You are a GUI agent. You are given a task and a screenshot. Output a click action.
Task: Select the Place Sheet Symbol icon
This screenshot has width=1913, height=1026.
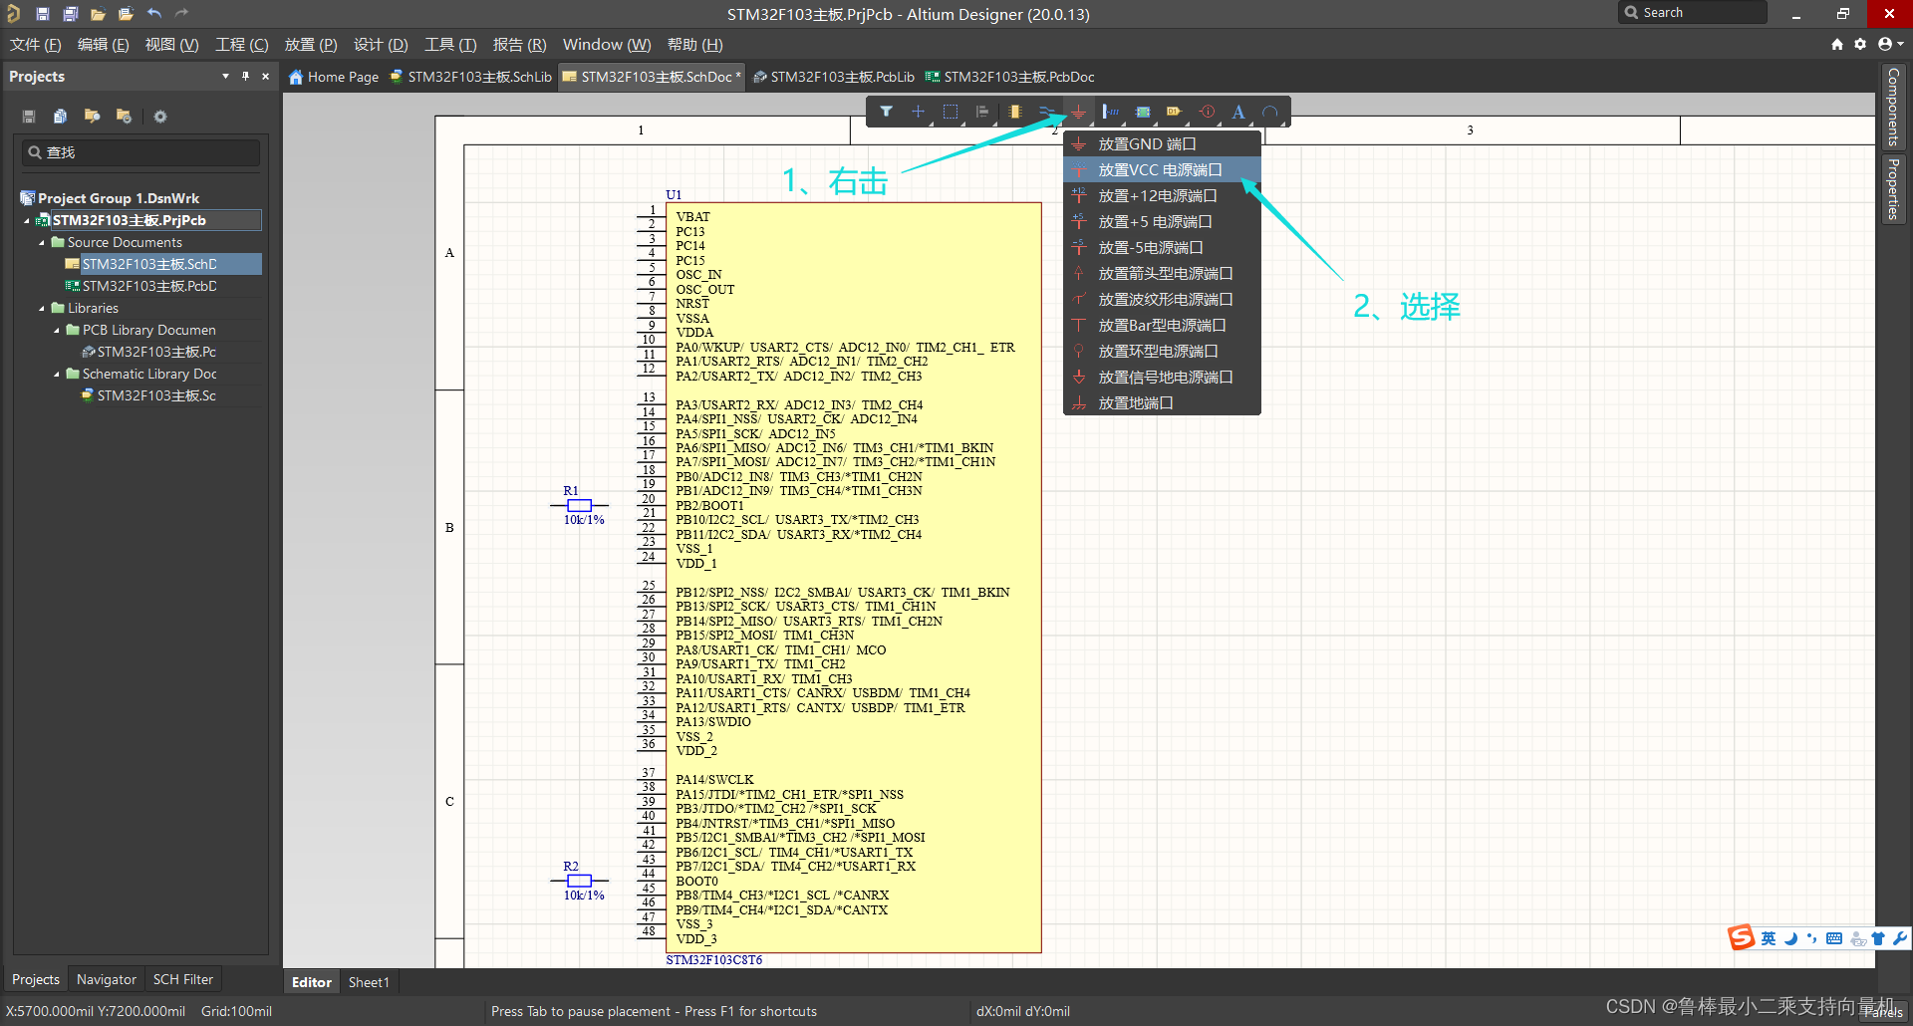[x=1143, y=112]
